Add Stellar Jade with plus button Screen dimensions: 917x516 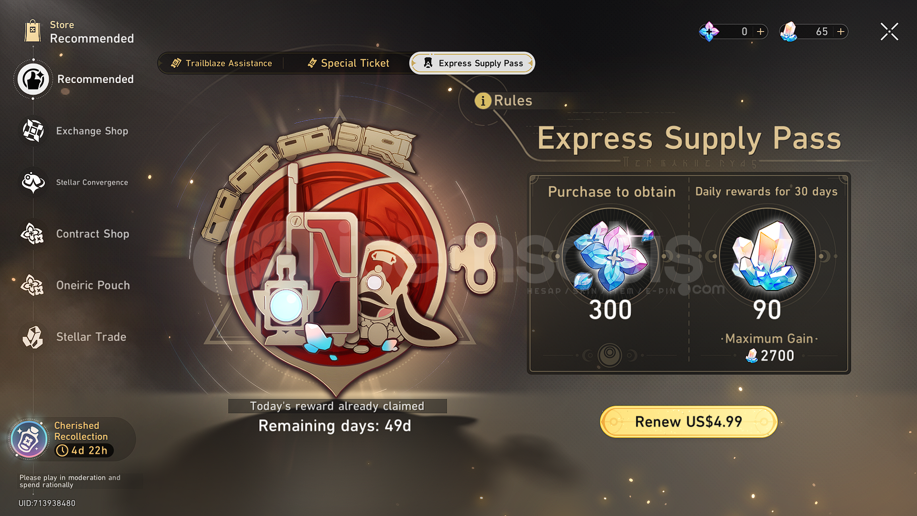[841, 32]
